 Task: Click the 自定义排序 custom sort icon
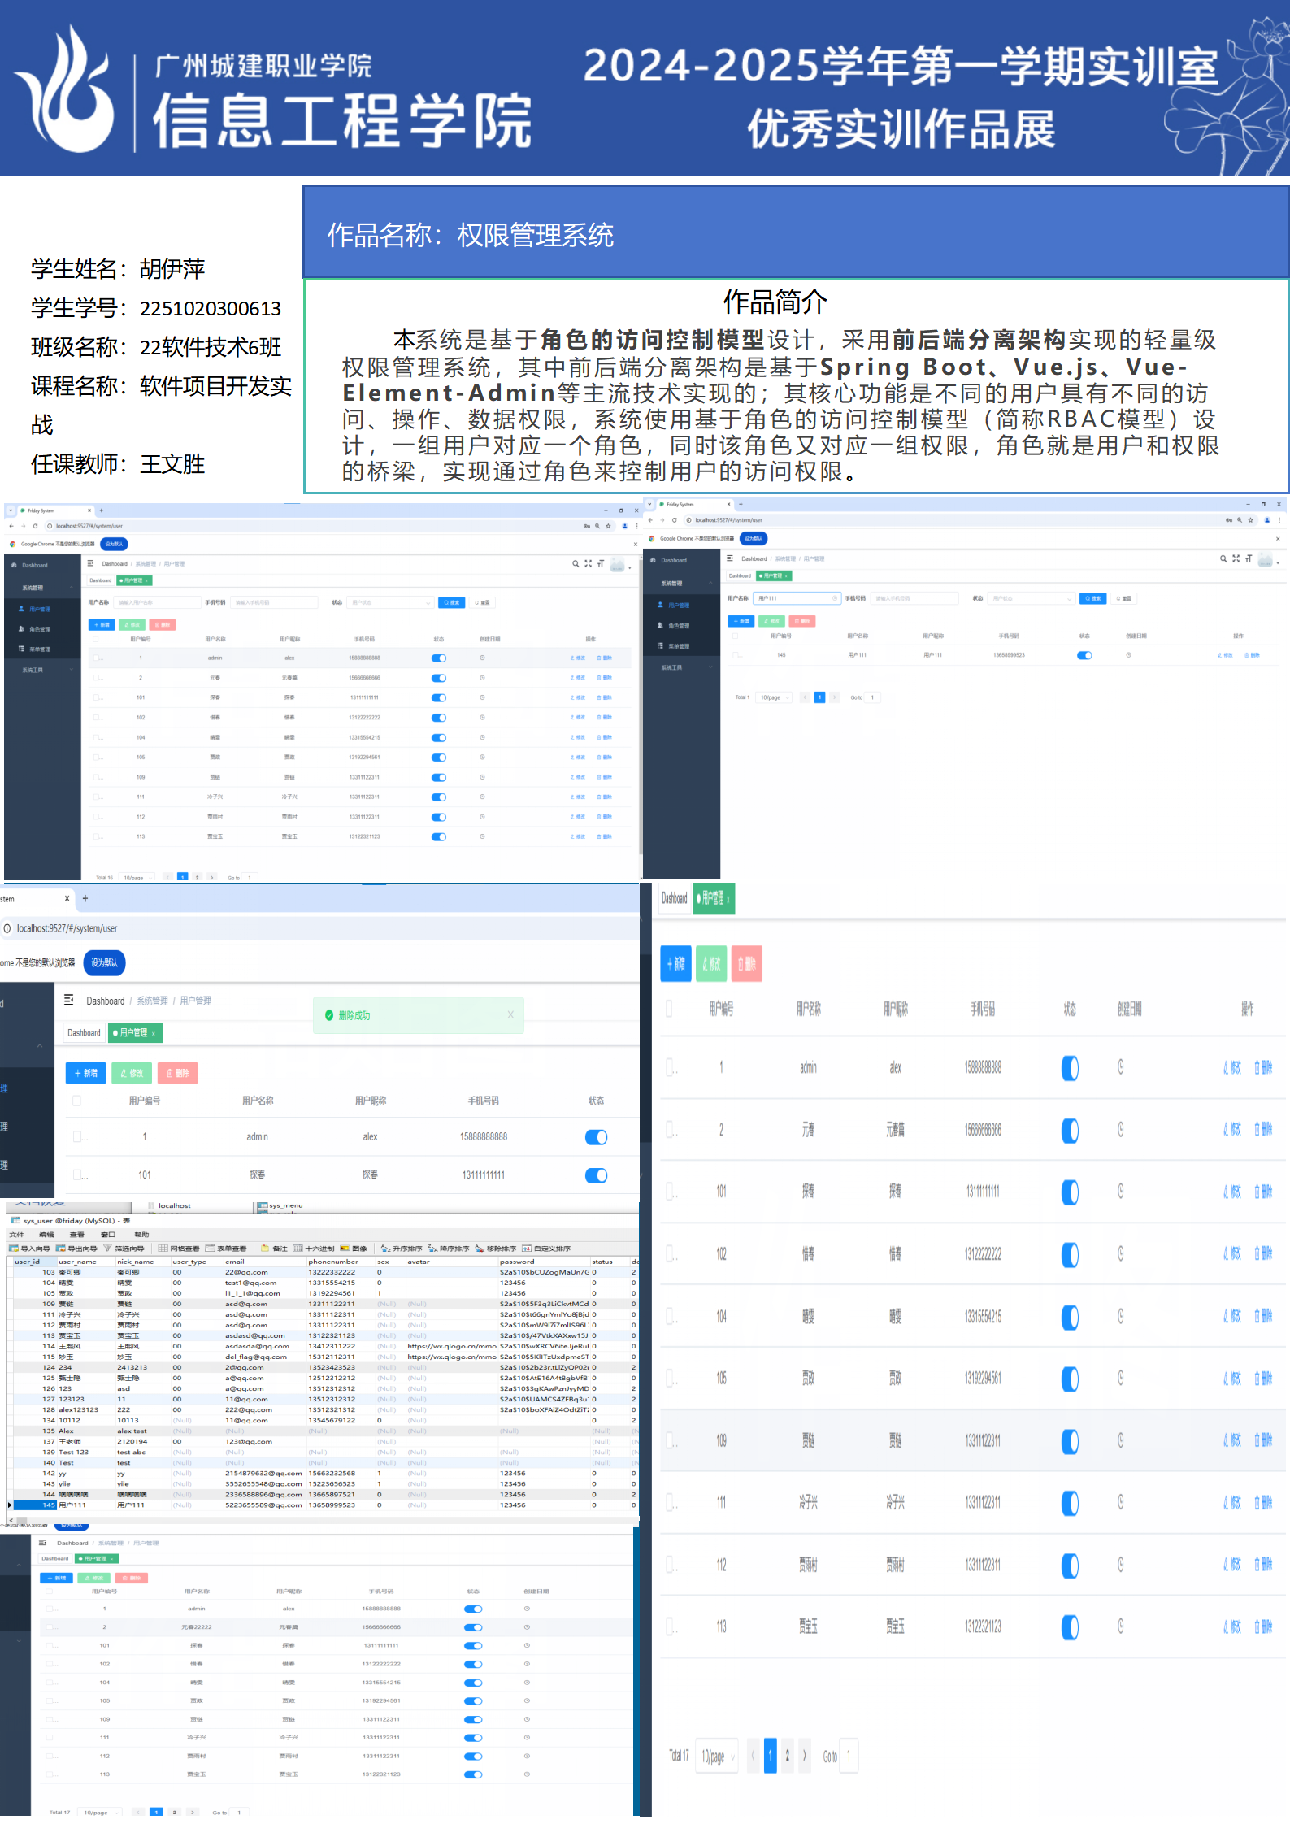pyautogui.click(x=527, y=1249)
